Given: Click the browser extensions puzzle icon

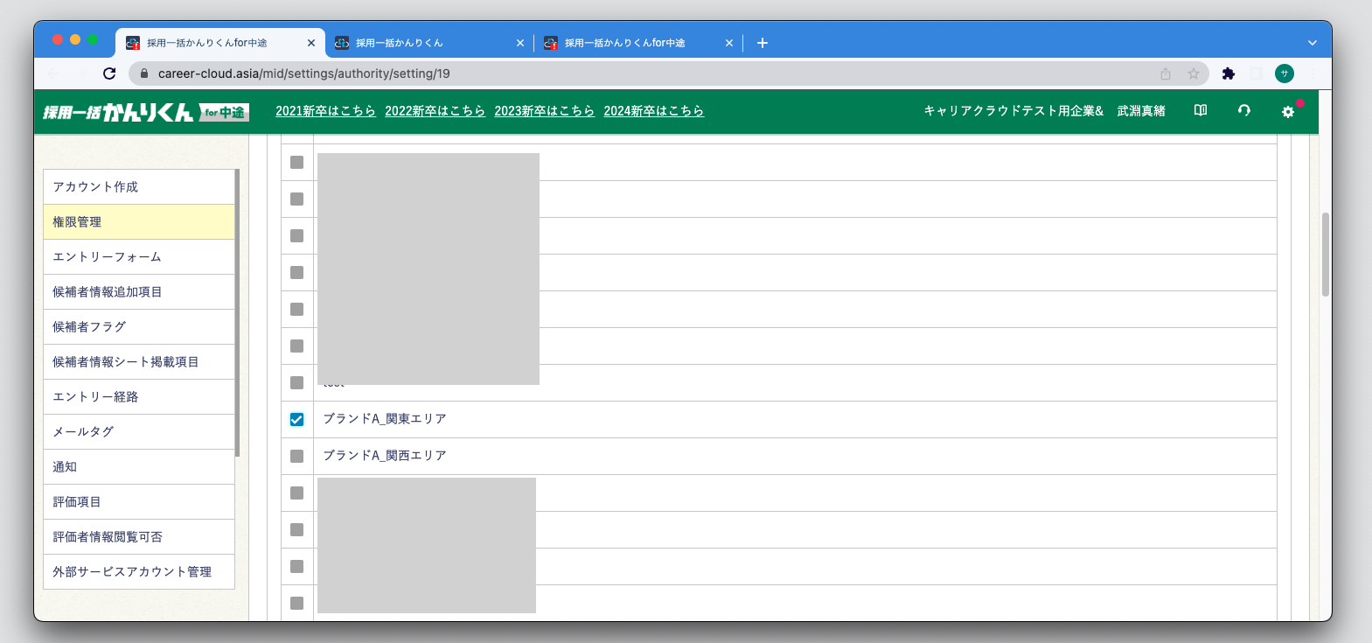Looking at the screenshot, I should [x=1228, y=73].
